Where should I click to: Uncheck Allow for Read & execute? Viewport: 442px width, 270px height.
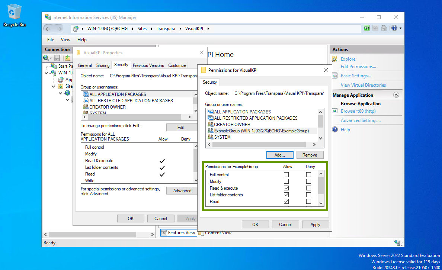[286, 188]
